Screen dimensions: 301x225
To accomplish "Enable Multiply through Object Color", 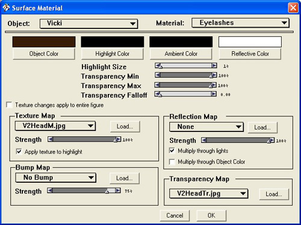I will pos(172,162).
